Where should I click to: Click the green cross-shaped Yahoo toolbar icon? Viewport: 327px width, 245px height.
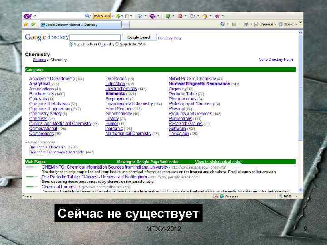(x=118, y=16)
